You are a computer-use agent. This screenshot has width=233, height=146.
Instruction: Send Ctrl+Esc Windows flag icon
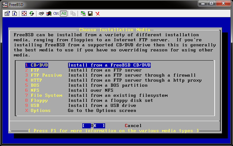[48, 14]
